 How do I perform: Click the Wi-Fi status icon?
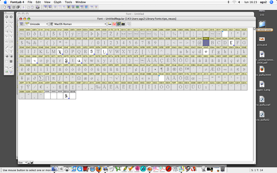click(x=234, y=2)
